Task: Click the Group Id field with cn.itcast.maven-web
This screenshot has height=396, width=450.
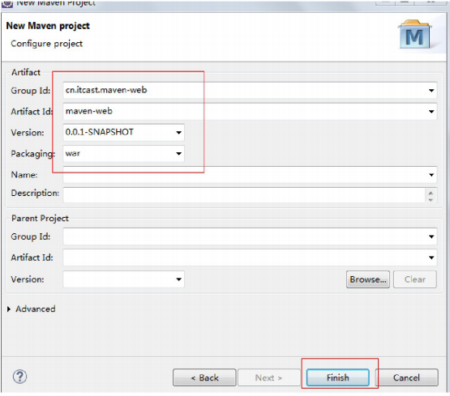Action: (250, 91)
